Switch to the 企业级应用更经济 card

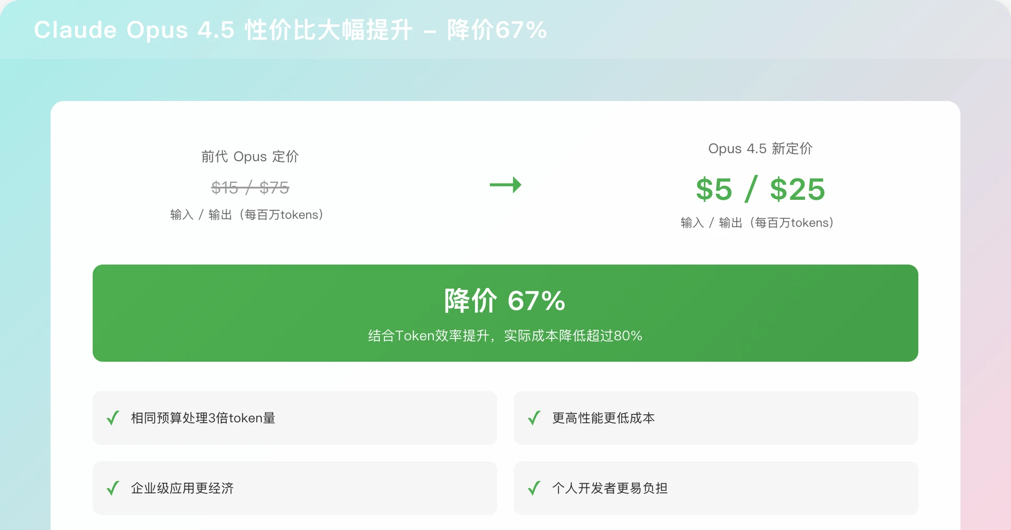tap(295, 488)
